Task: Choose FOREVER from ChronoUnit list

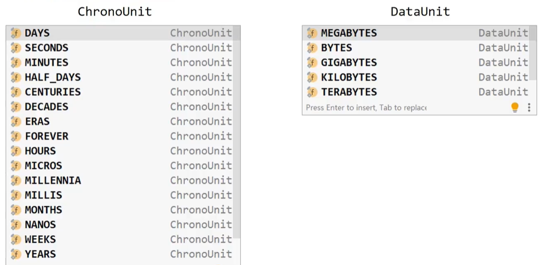Action: [119, 136]
